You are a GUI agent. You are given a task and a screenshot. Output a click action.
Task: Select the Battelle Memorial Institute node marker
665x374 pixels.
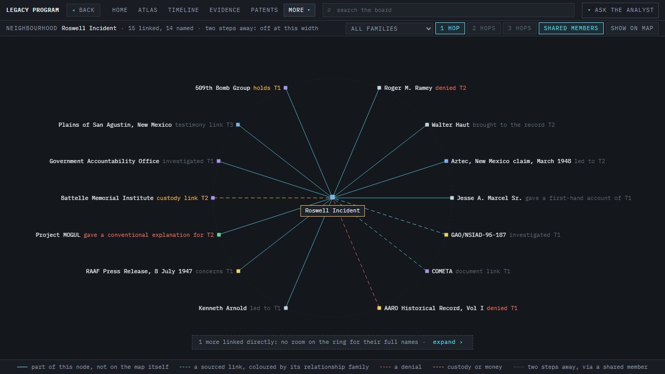click(213, 198)
